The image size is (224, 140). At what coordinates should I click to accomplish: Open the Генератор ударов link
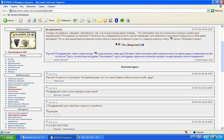coord(17,124)
